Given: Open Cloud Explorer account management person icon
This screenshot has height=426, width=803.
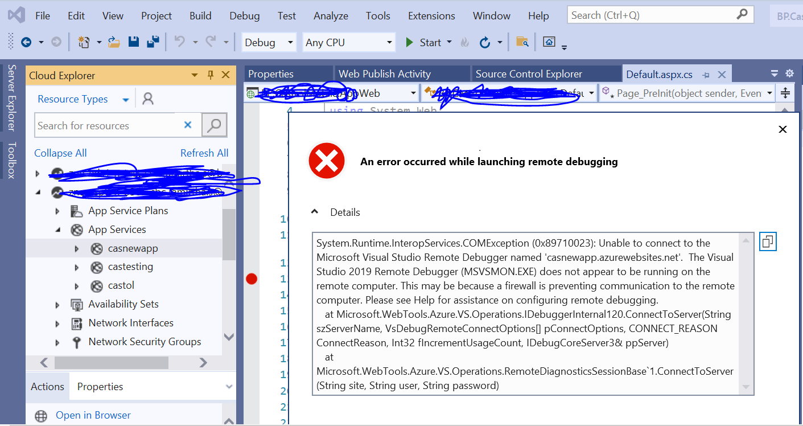Looking at the screenshot, I should [x=147, y=99].
